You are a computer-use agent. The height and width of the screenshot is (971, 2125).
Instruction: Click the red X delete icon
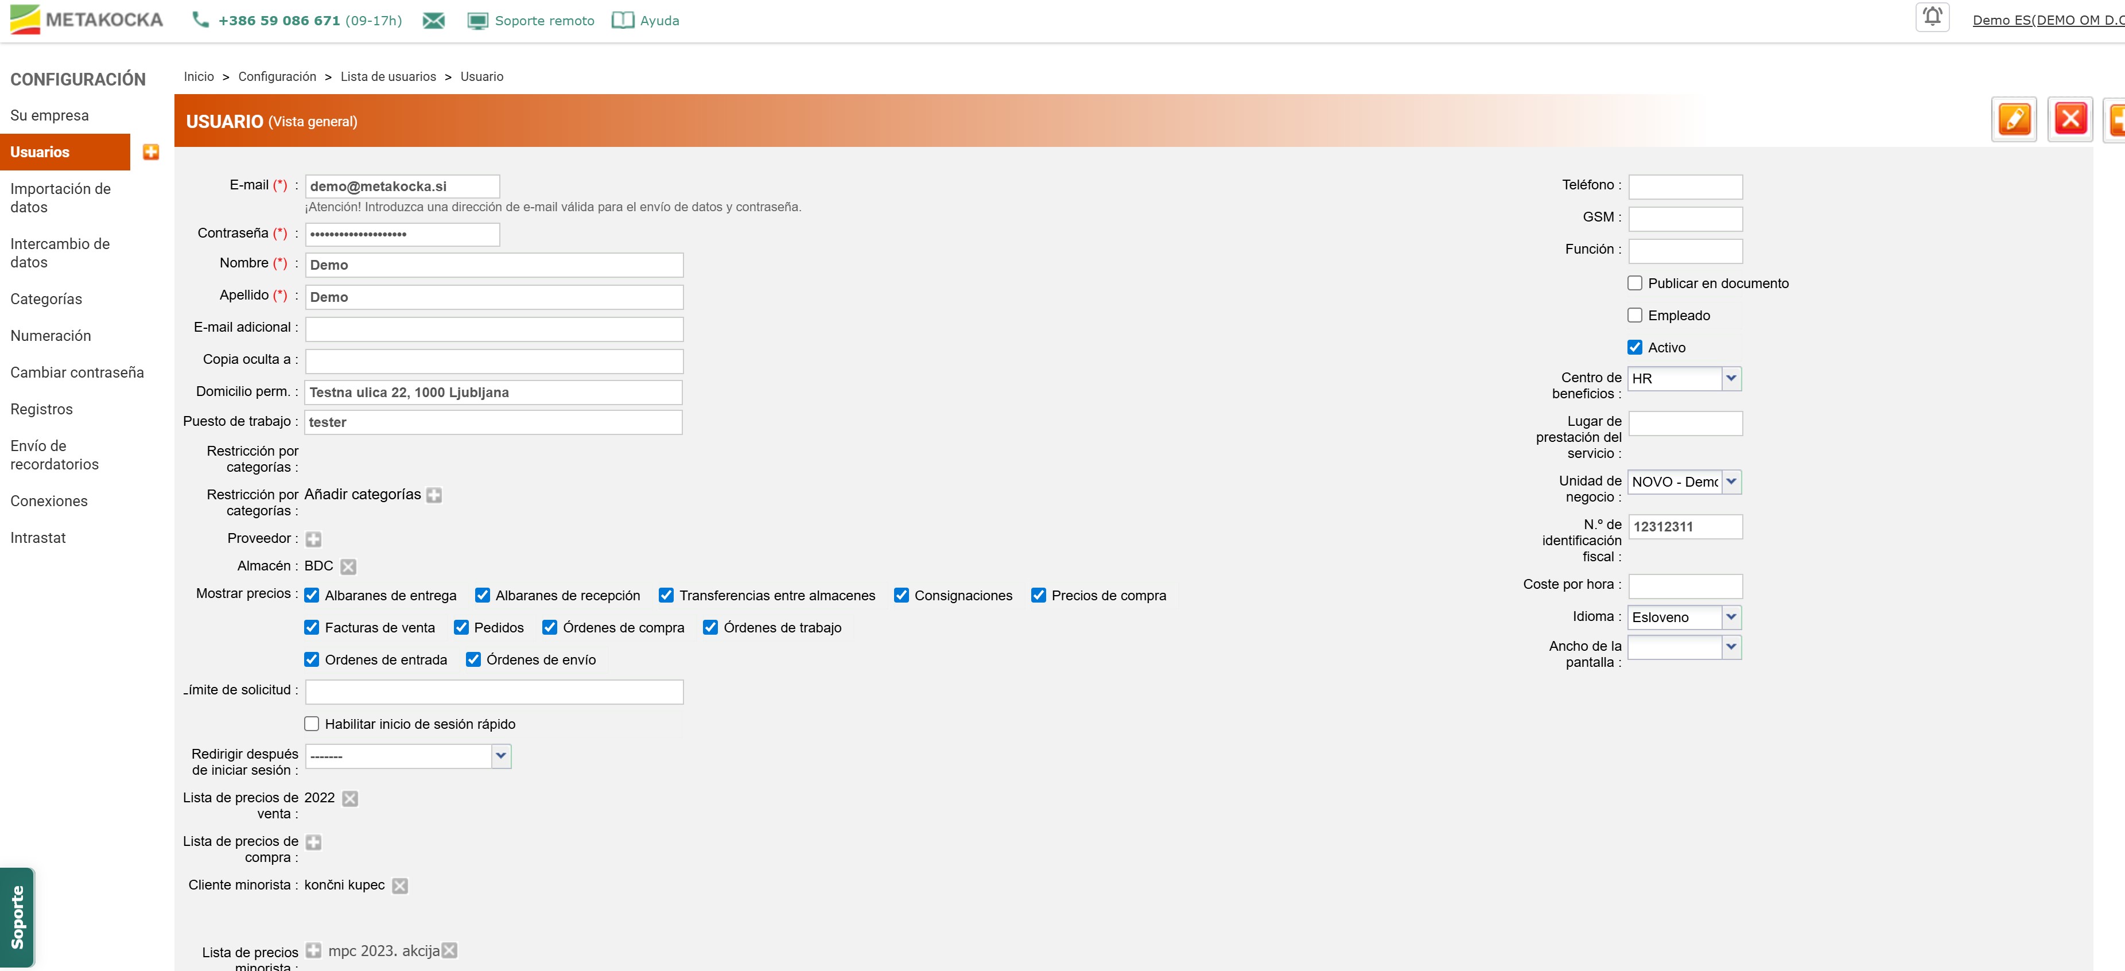(2070, 119)
